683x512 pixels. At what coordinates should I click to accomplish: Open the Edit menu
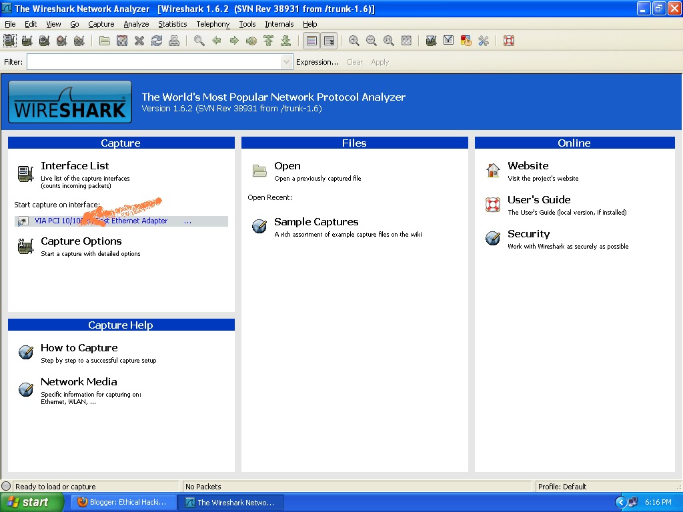pos(31,24)
